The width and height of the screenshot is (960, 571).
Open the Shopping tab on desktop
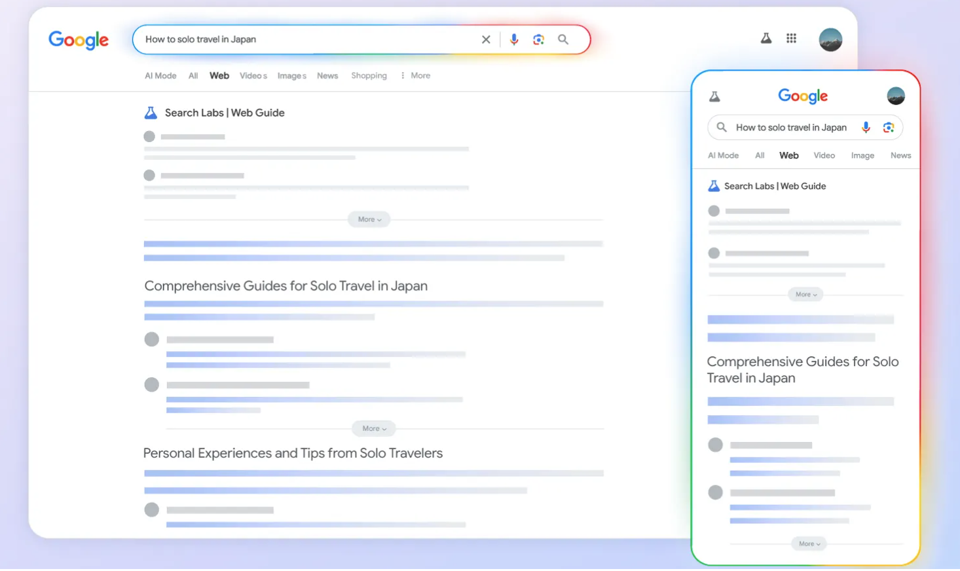click(369, 76)
